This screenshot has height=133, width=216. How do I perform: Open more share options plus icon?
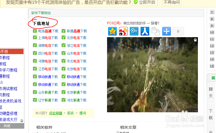(167, 31)
